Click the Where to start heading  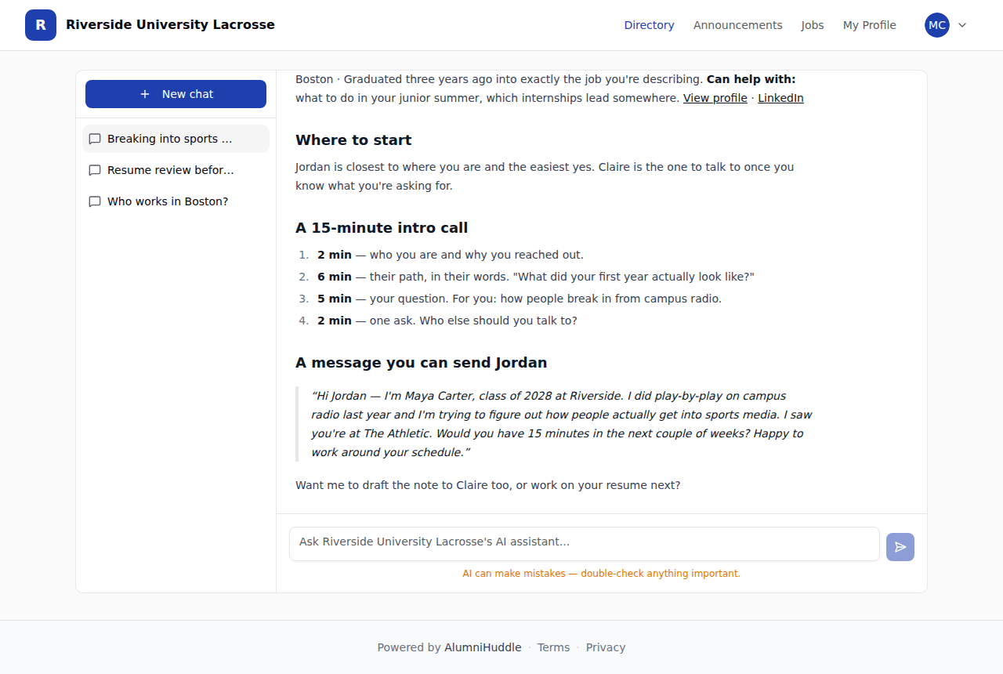[353, 140]
